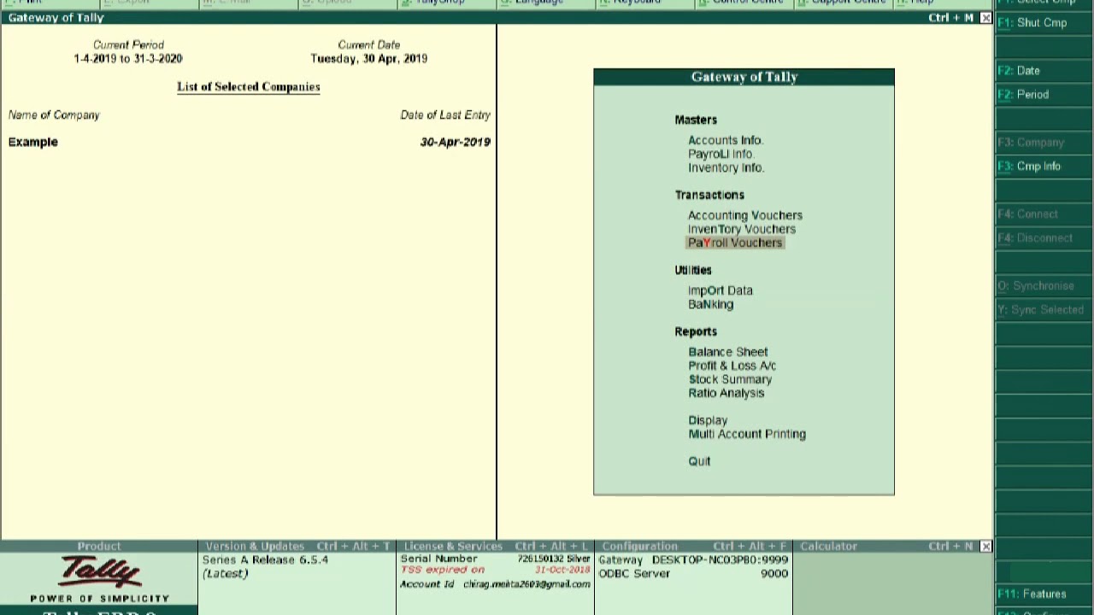This screenshot has height=615, width=1094.
Task: Open Profit & Loss A/c report
Action: (x=732, y=366)
